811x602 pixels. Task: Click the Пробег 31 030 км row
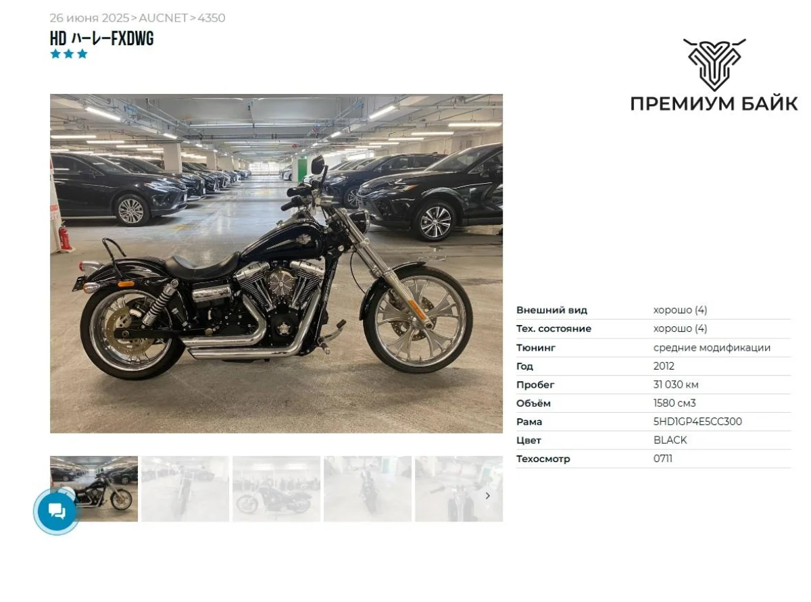click(654, 384)
